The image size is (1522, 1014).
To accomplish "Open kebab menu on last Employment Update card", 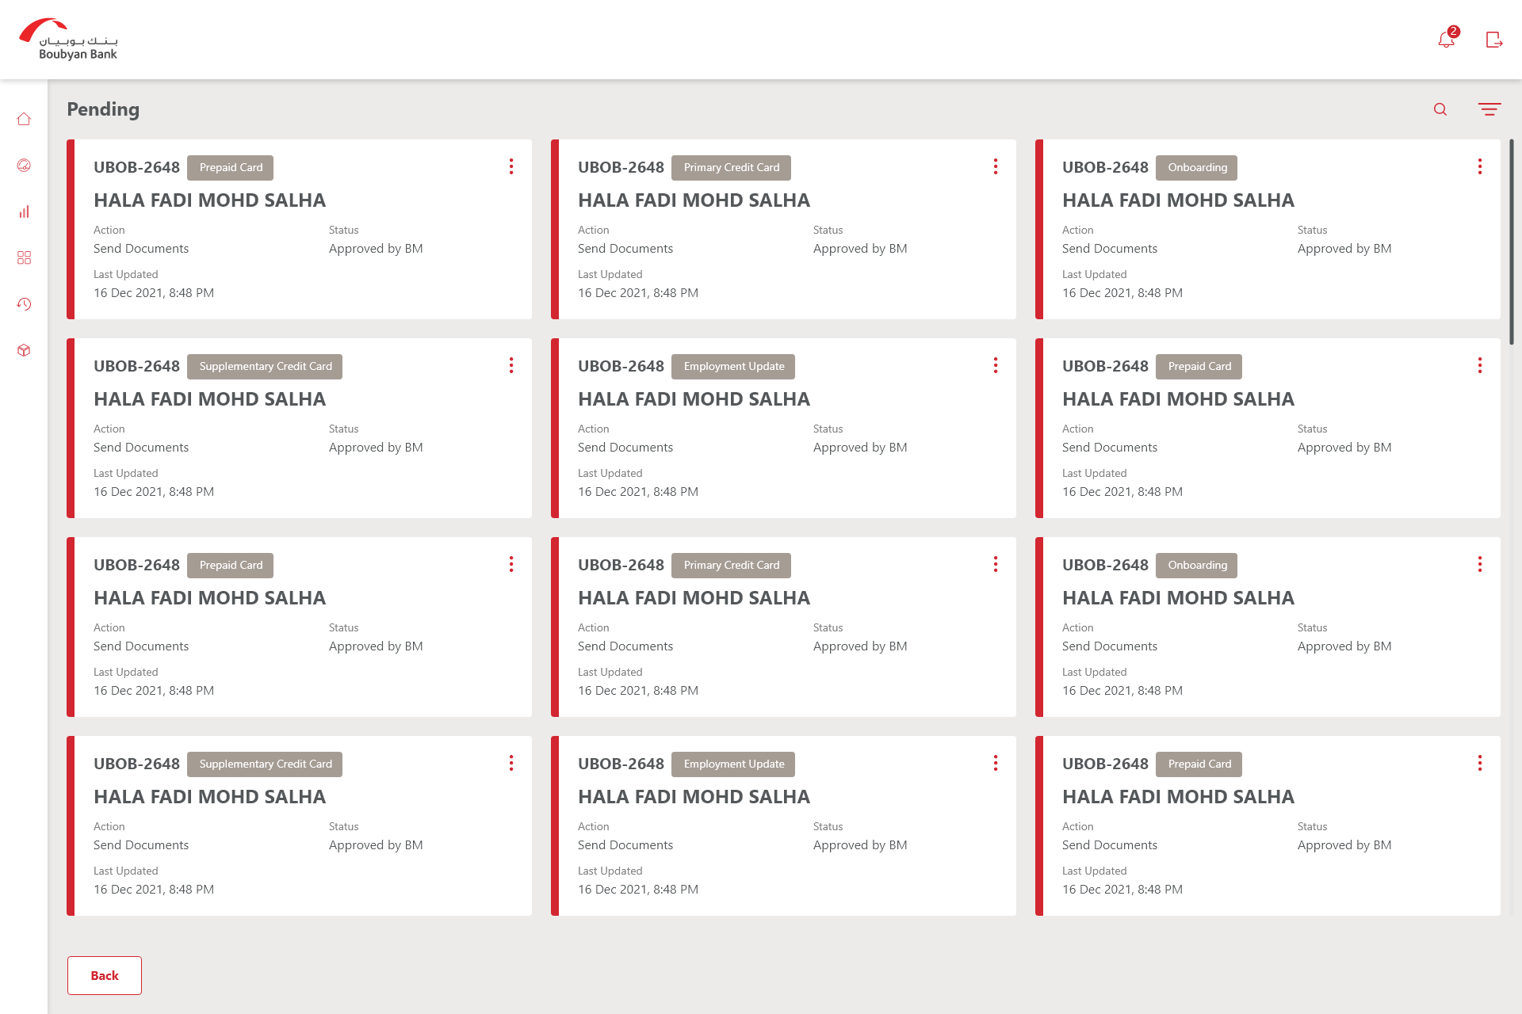I will point(996,763).
